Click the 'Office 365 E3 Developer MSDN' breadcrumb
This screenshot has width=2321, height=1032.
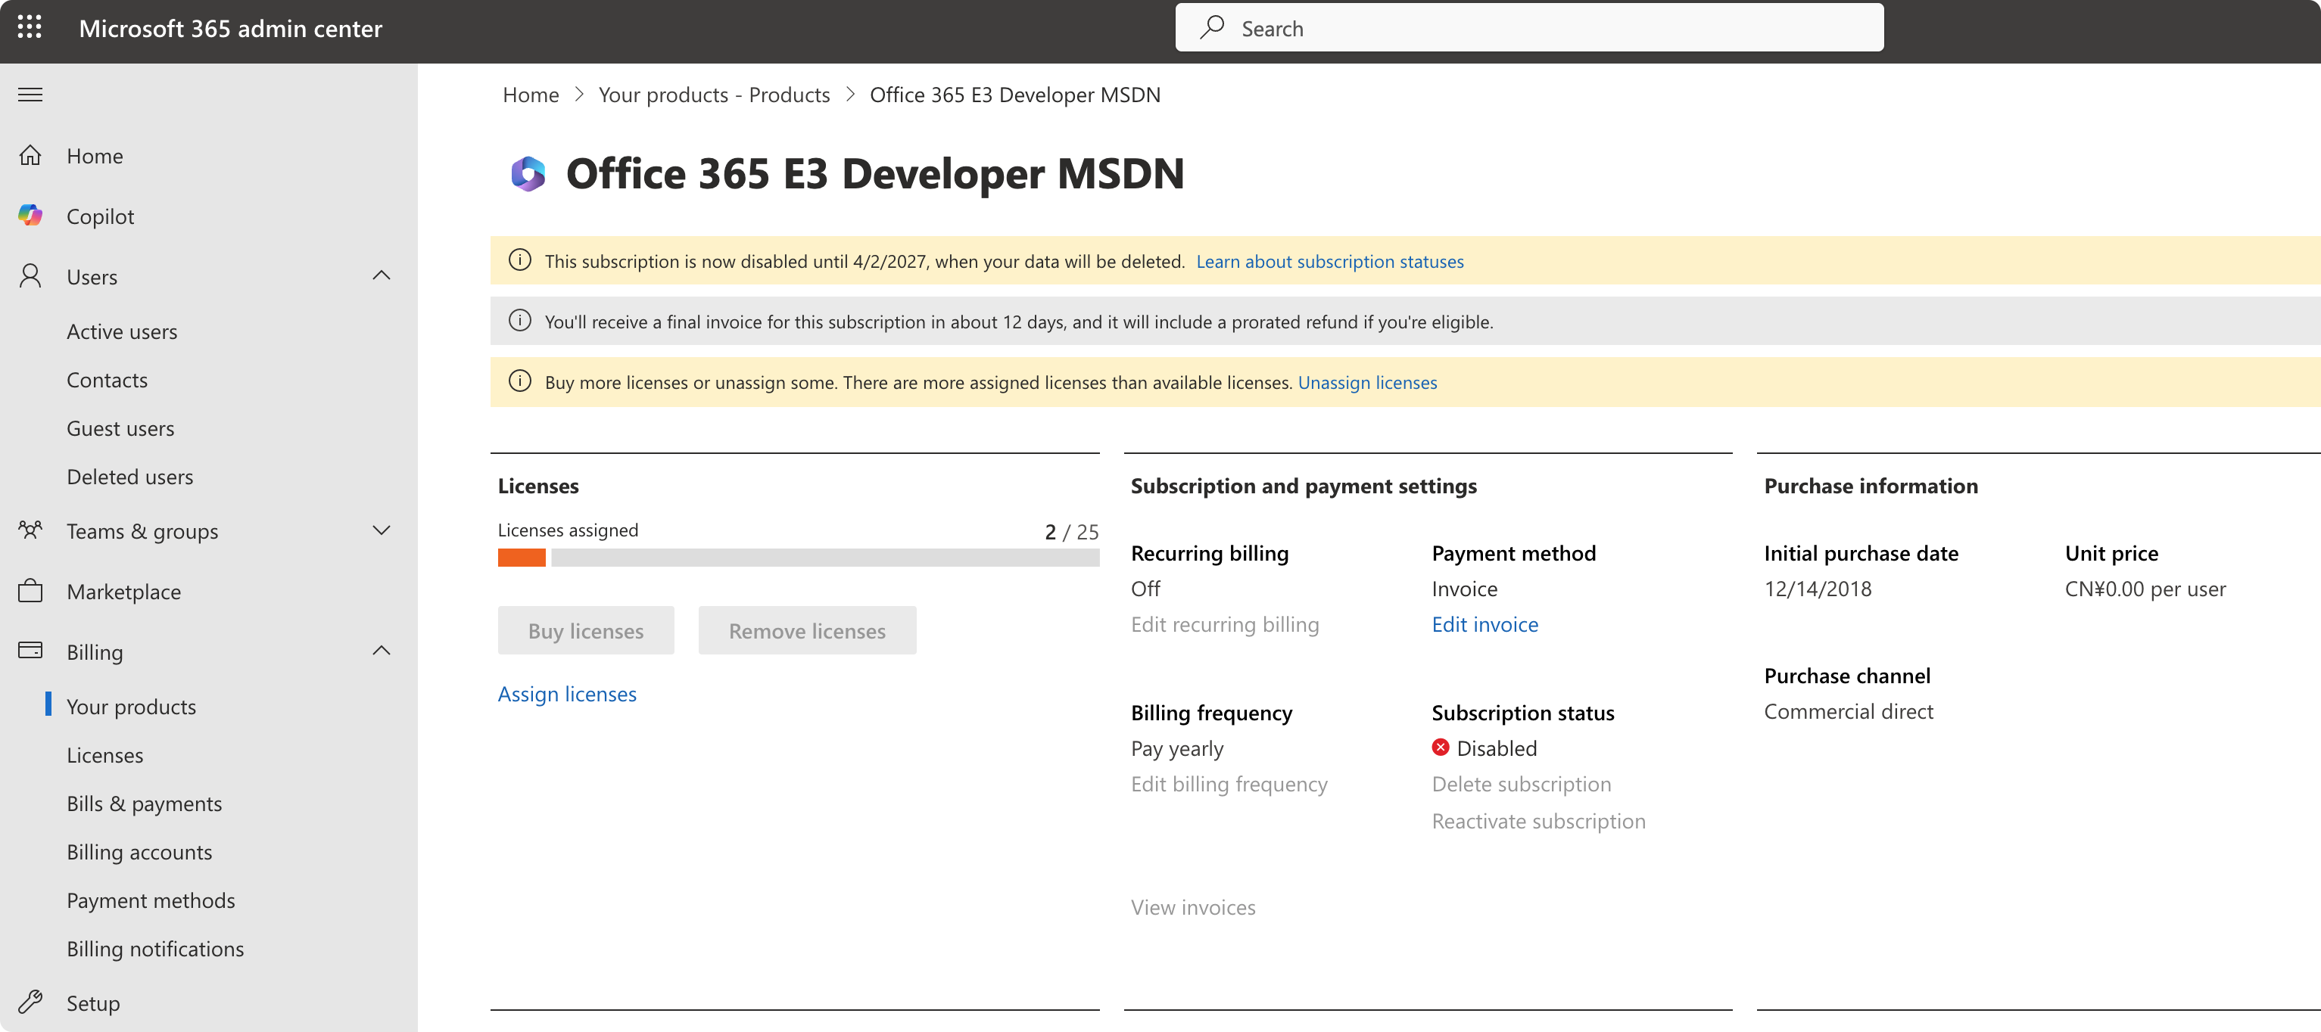click(1014, 95)
